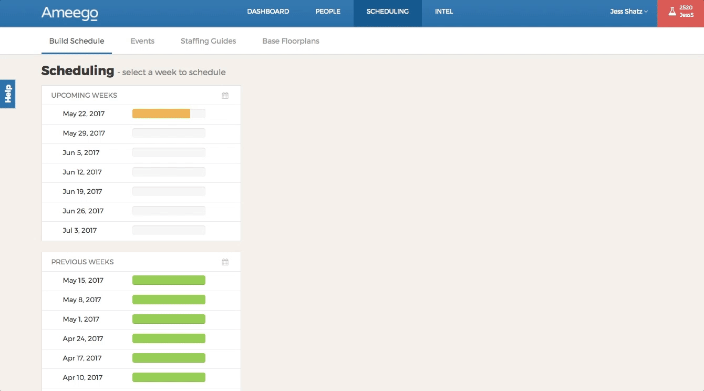Select the week of Jun 26, 2017
Screen dimensions: 704x391
(141, 211)
